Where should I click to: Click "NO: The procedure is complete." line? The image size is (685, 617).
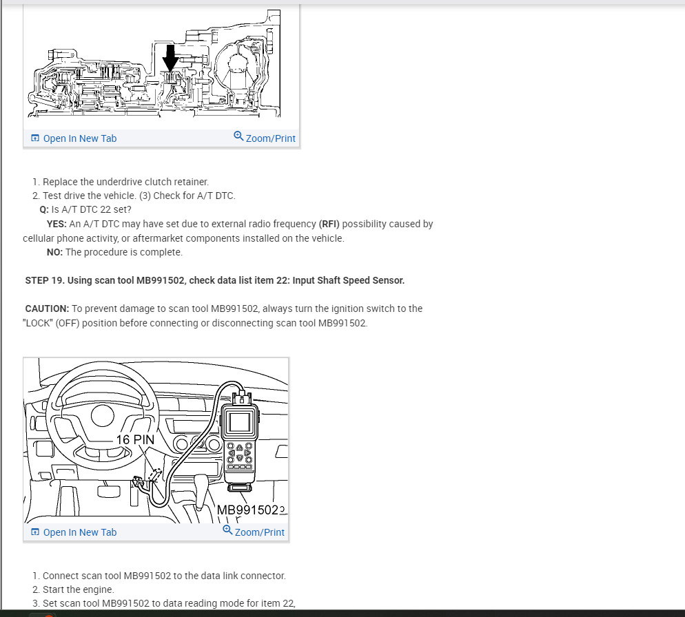[x=114, y=253]
